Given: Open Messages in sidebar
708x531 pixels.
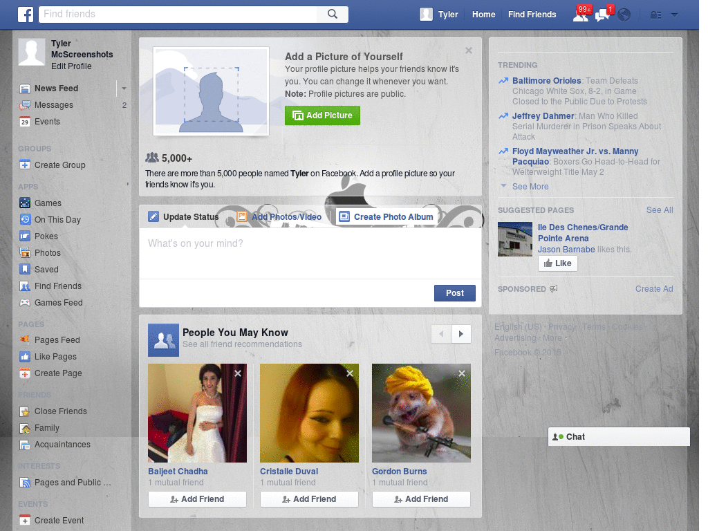Looking at the screenshot, I should 54,105.
